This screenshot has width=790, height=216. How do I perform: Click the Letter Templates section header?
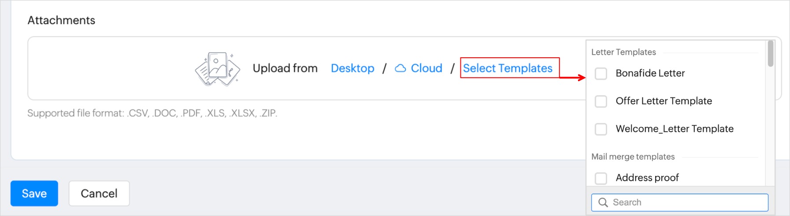pos(623,52)
